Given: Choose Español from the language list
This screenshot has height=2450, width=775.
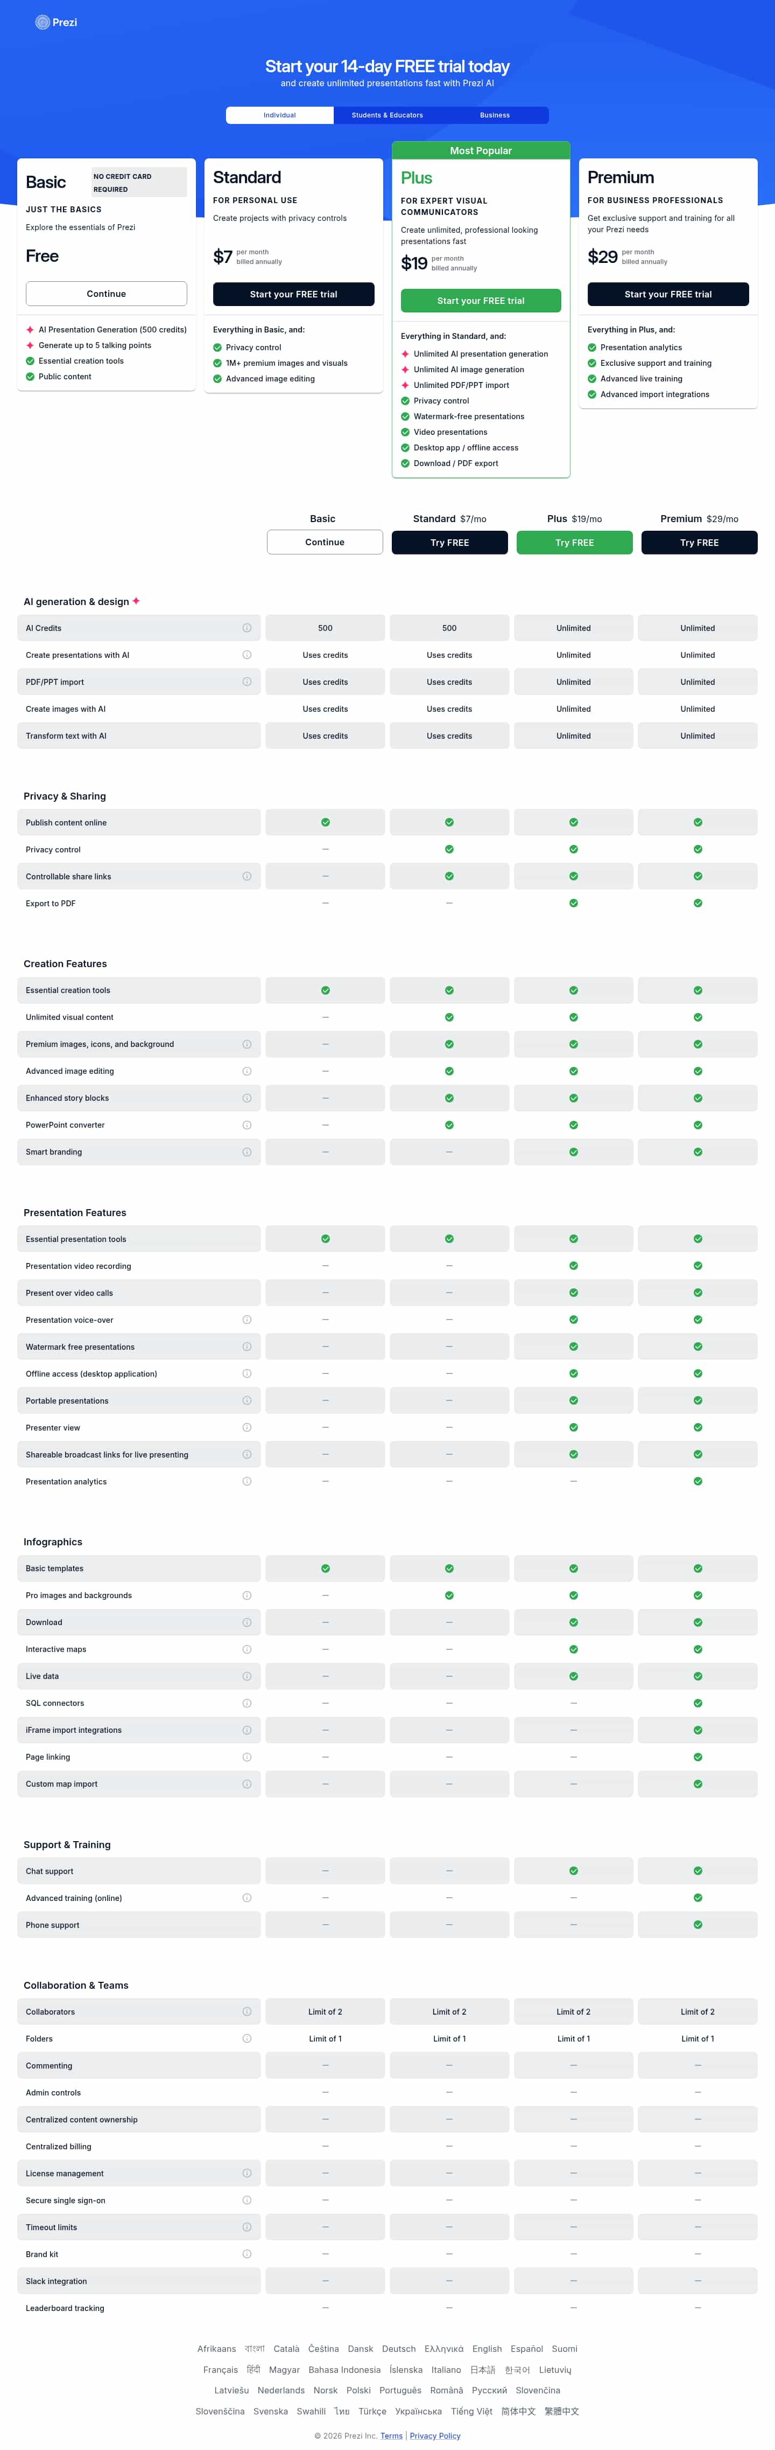Looking at the screenshot, I should (x=527, y=2348).
